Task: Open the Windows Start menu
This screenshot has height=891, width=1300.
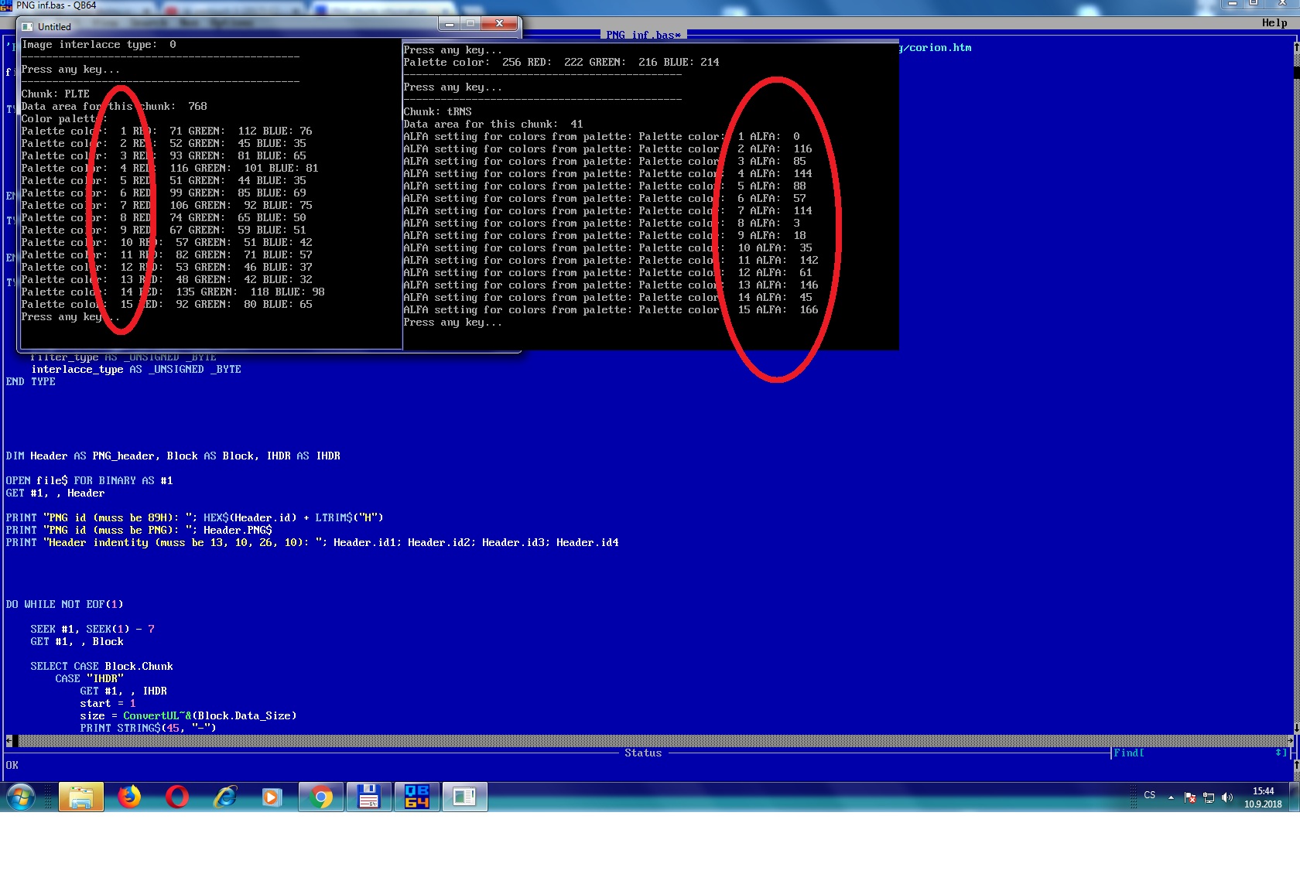Action: pos(20,797)
